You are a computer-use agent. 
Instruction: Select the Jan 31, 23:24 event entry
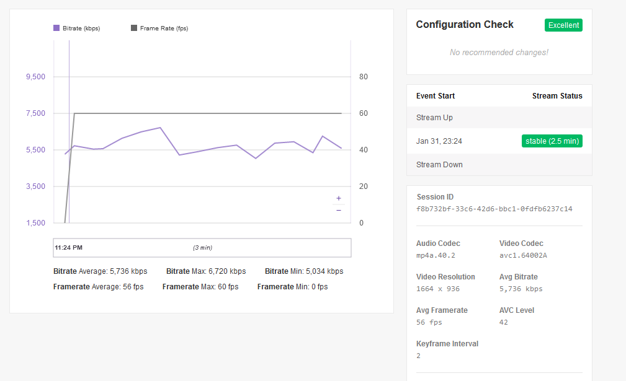coord(439,141)
